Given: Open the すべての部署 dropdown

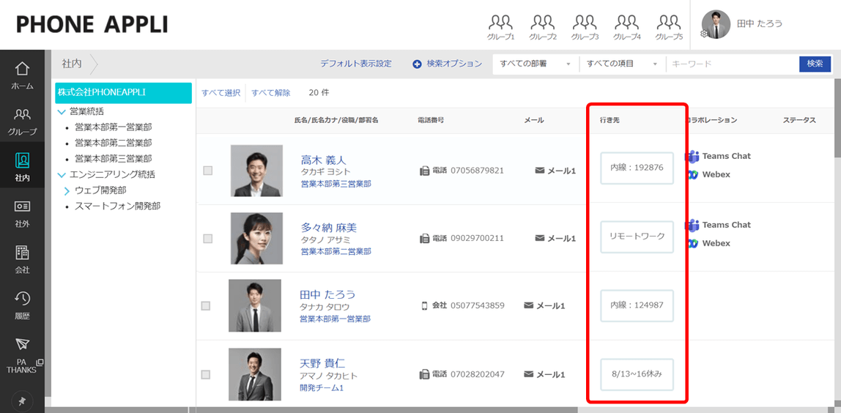Looking at the screenshot, I should point(536,64).
